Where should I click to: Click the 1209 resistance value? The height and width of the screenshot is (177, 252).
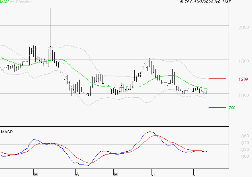(x=243, y=79)
